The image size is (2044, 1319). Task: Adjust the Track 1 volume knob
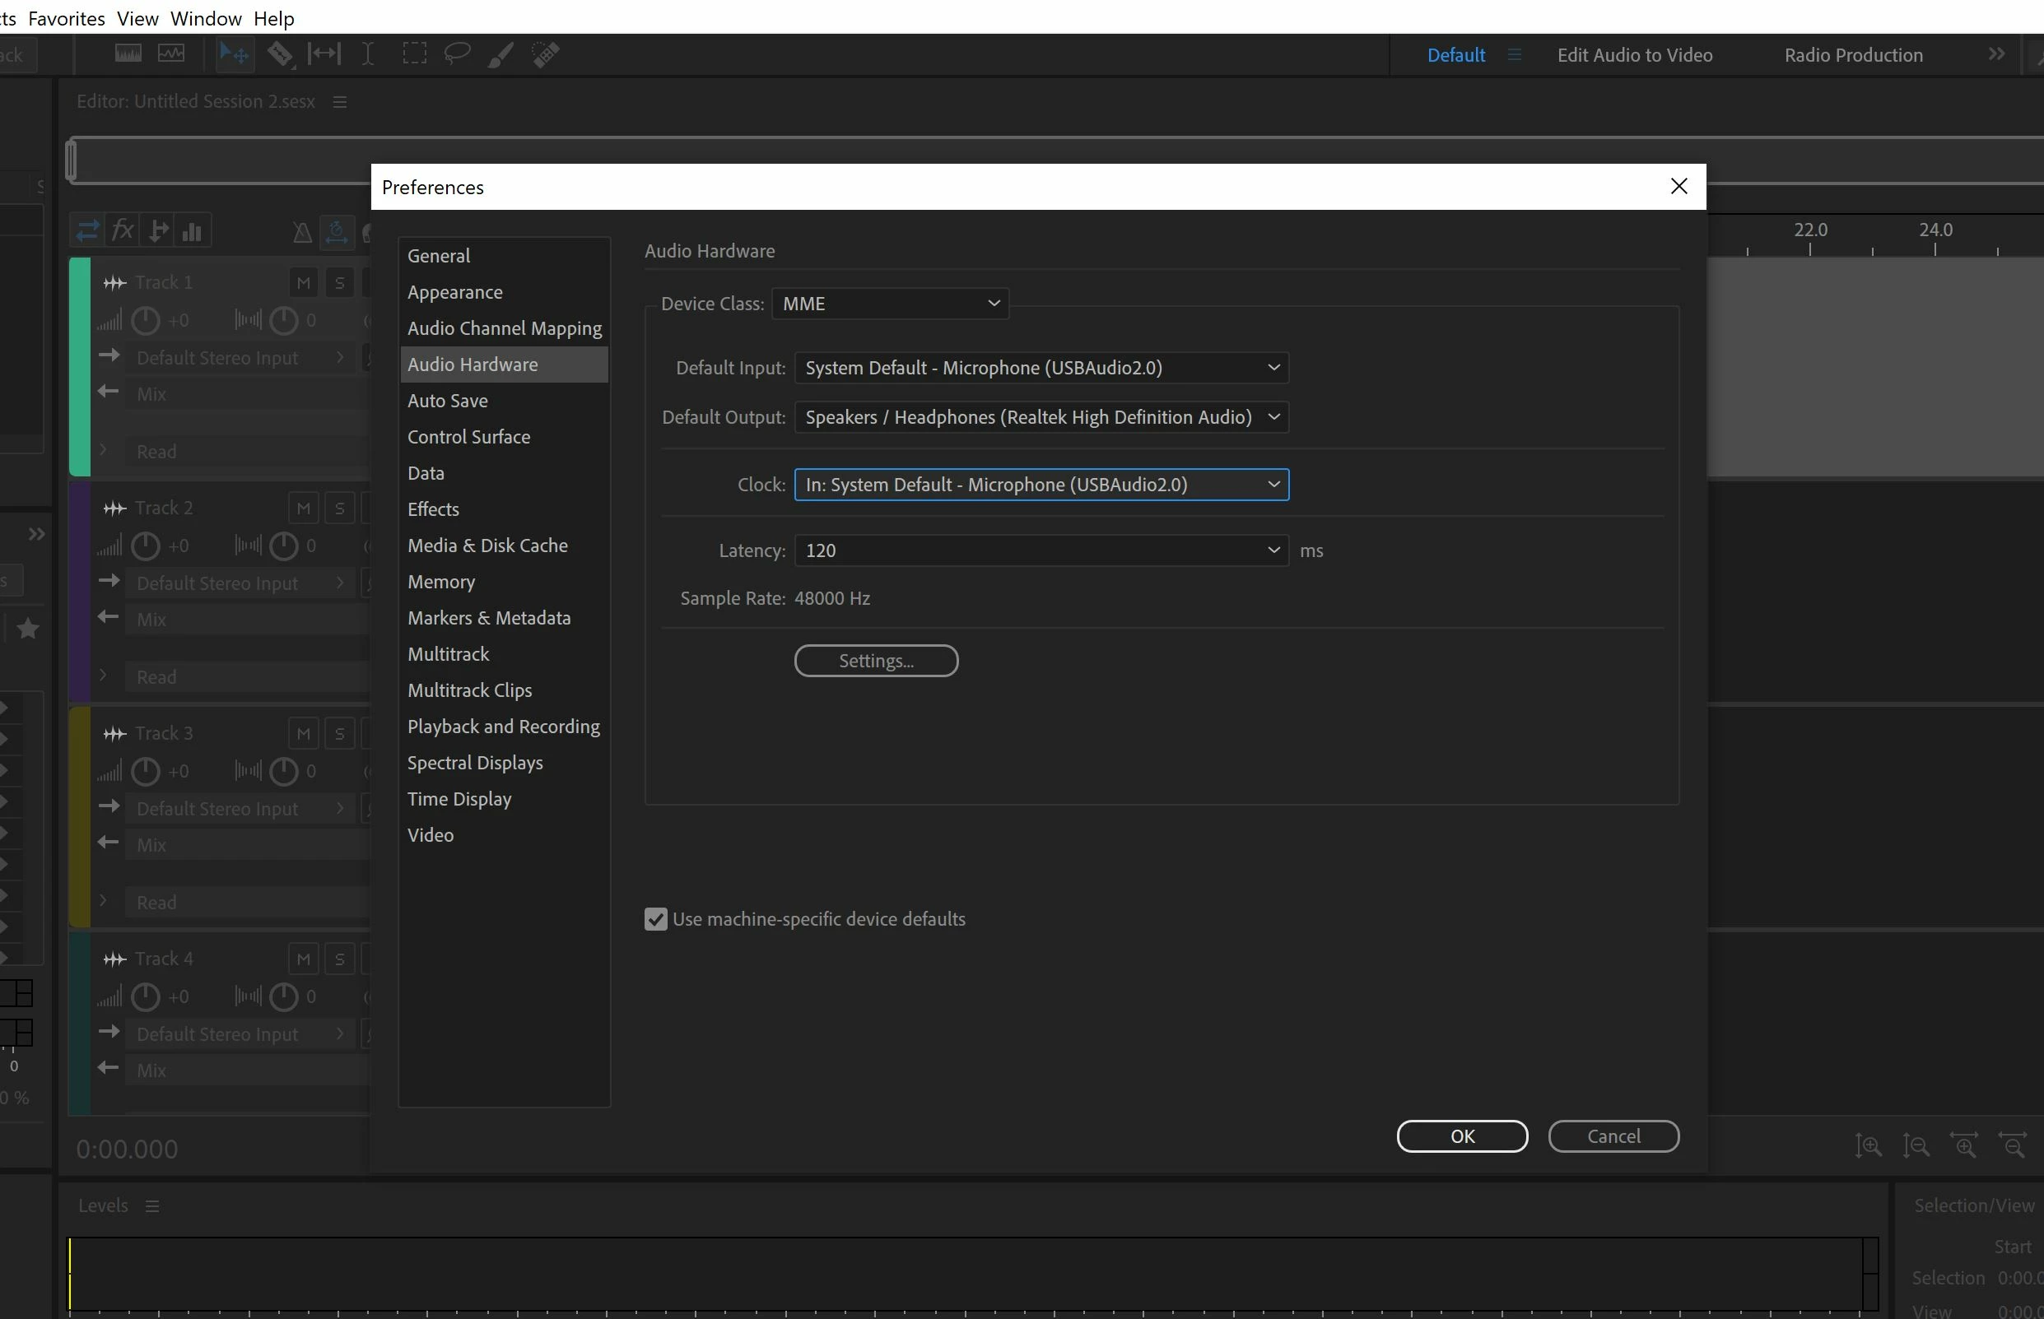(146, 321)
